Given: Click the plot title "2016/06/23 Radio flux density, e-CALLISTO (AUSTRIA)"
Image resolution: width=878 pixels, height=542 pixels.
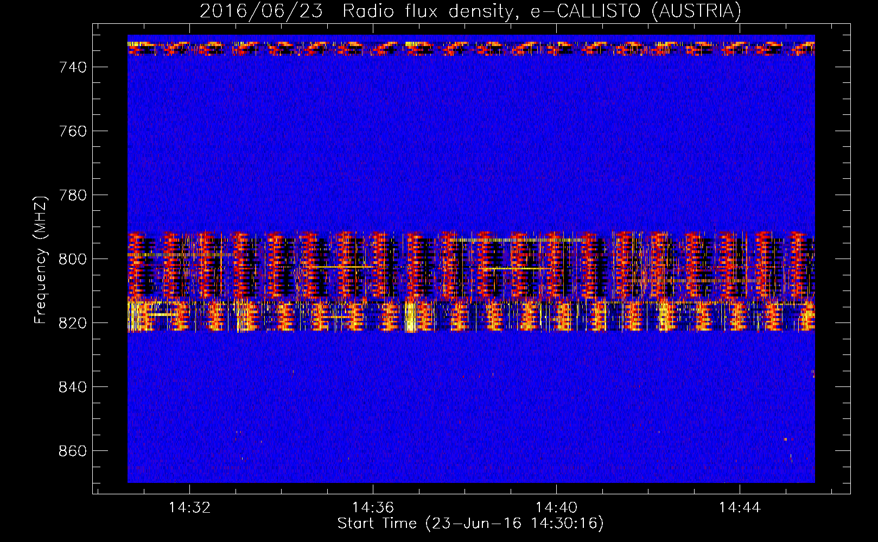Looking at the screenshot, I should coord(470,11).
